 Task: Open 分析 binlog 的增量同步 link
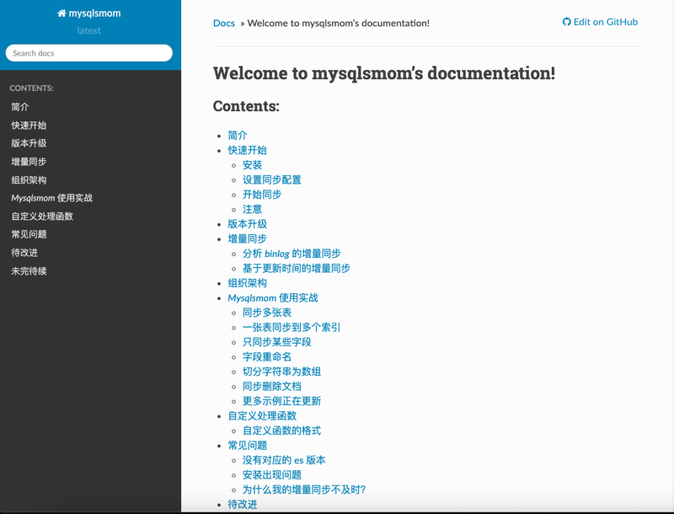(x=292, y=254)
